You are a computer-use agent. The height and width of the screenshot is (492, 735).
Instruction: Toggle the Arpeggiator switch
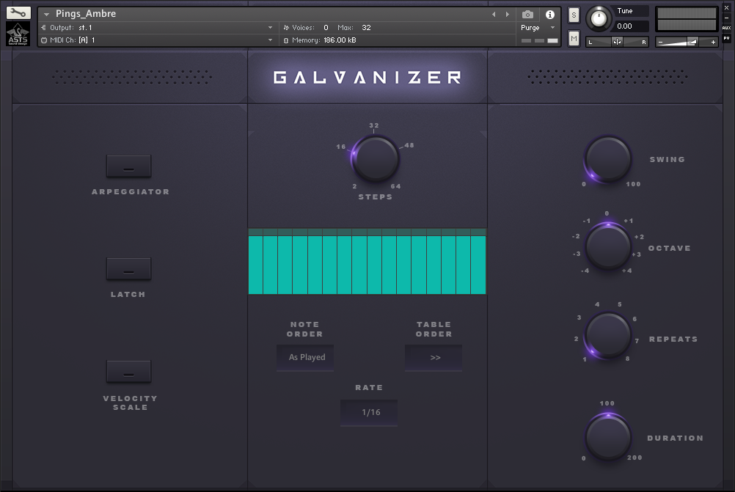pos(128,166)
